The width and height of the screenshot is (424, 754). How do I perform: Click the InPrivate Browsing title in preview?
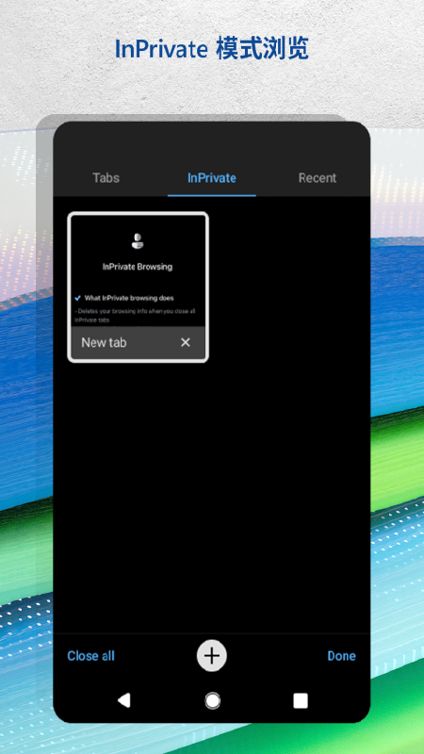click(x=138, y=267)
